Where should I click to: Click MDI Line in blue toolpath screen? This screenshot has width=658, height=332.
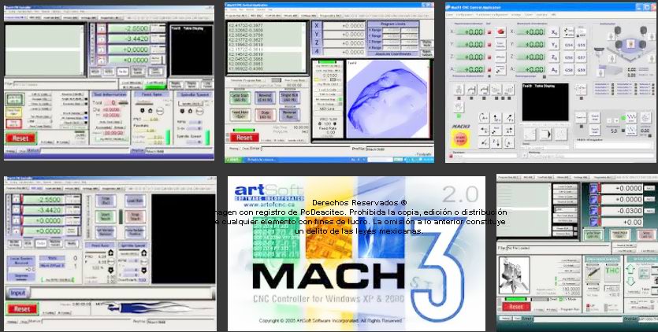pyautogui.click(x=327, y=109)
